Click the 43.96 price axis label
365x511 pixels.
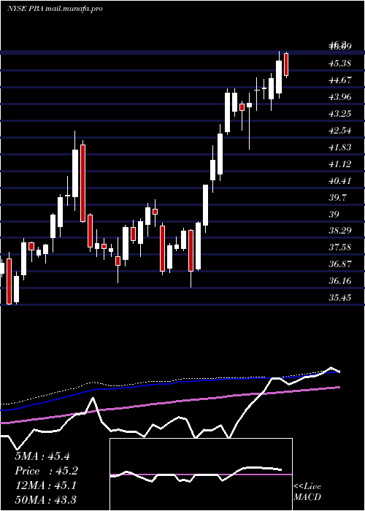(x=339, y=97)
